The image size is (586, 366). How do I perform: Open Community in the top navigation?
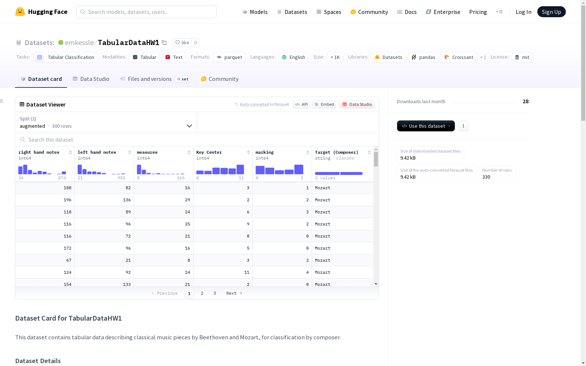click(x=369, y=12)
